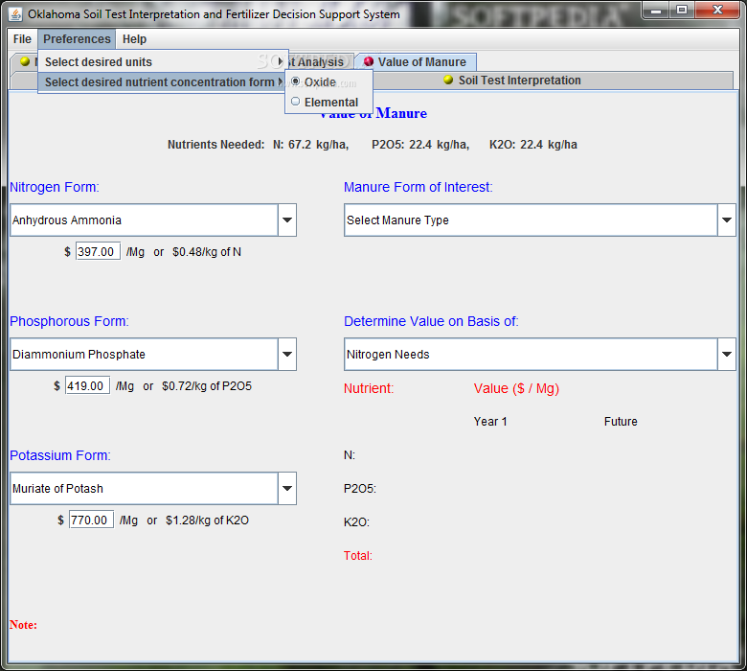This screenshot has width=747, height=671.
Task: Expand the Manure Form of Interest arrow
Action: [727, 220]
